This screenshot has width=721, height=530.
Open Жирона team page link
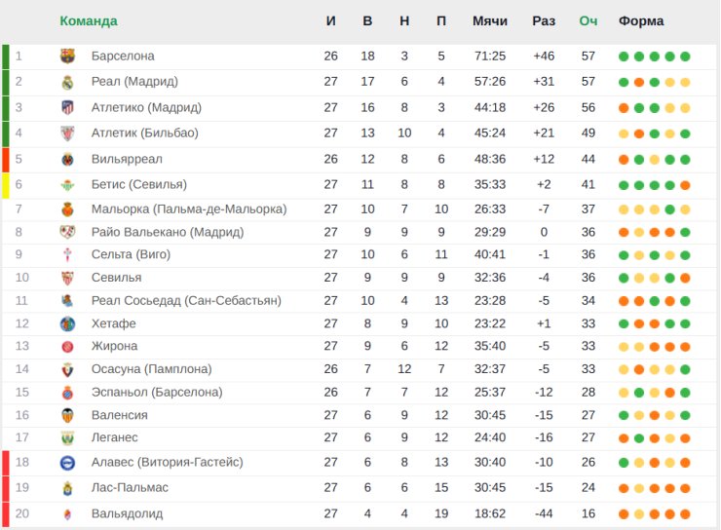click(x=114, y=346)
